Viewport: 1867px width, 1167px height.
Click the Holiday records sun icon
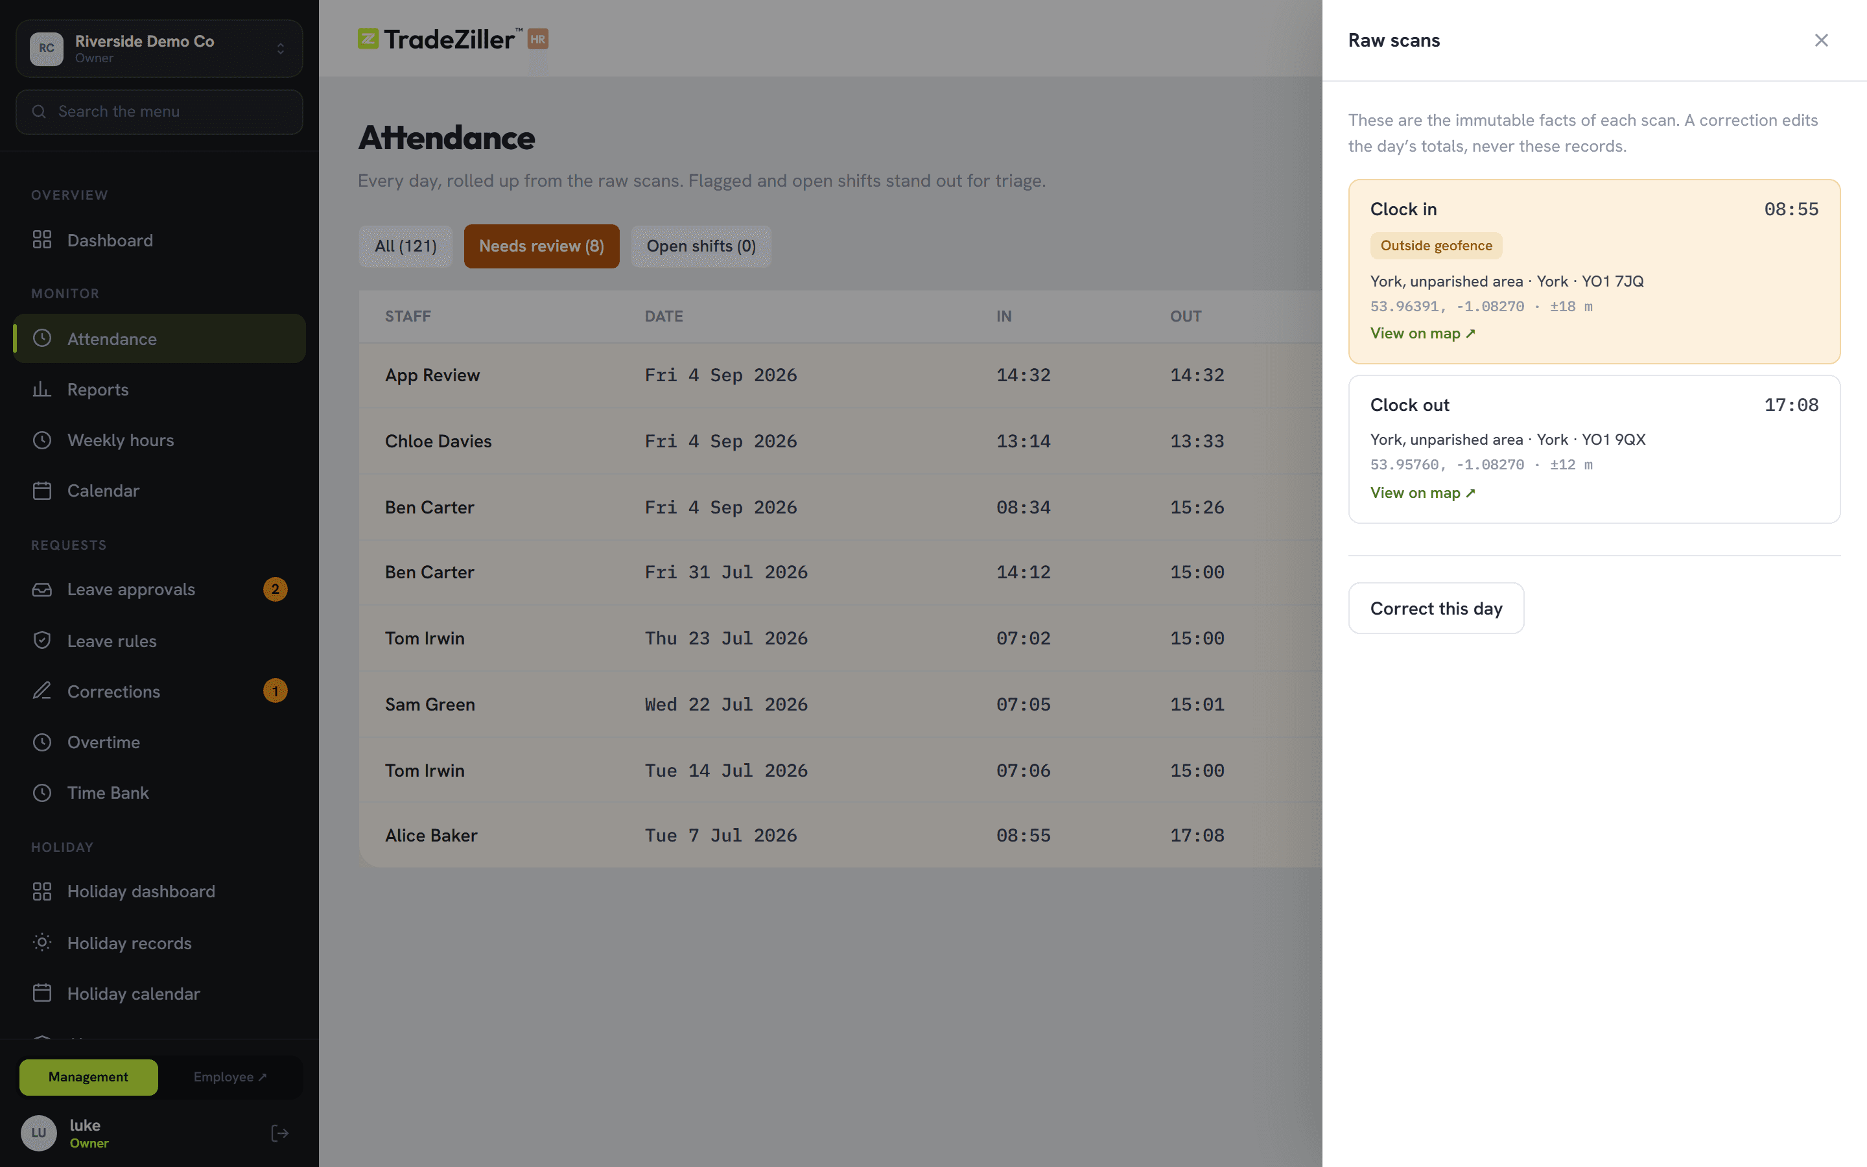41,943
